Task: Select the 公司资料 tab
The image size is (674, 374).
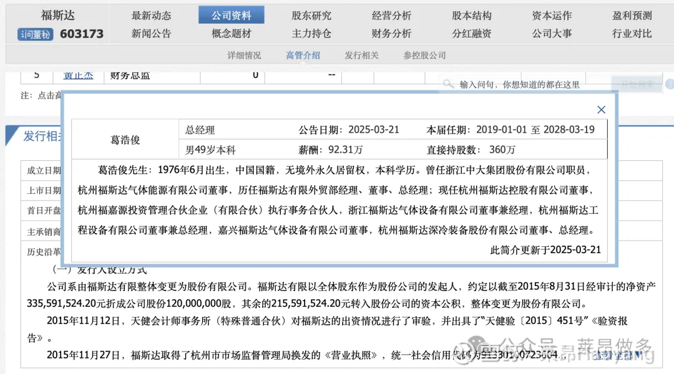Action: [232, 15]
